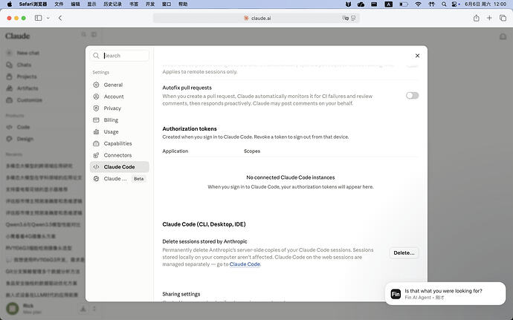Open Artifacts in Claude sidebar
The image size is (513, 320).
coord(28,88)
